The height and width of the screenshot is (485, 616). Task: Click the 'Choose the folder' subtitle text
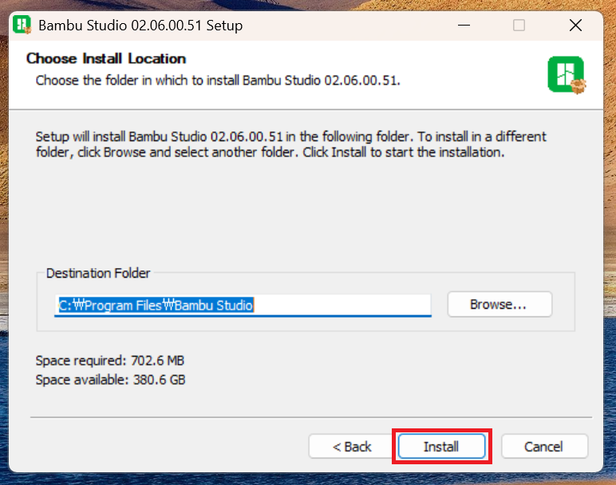pyautogui.click(x=217, y=81)
